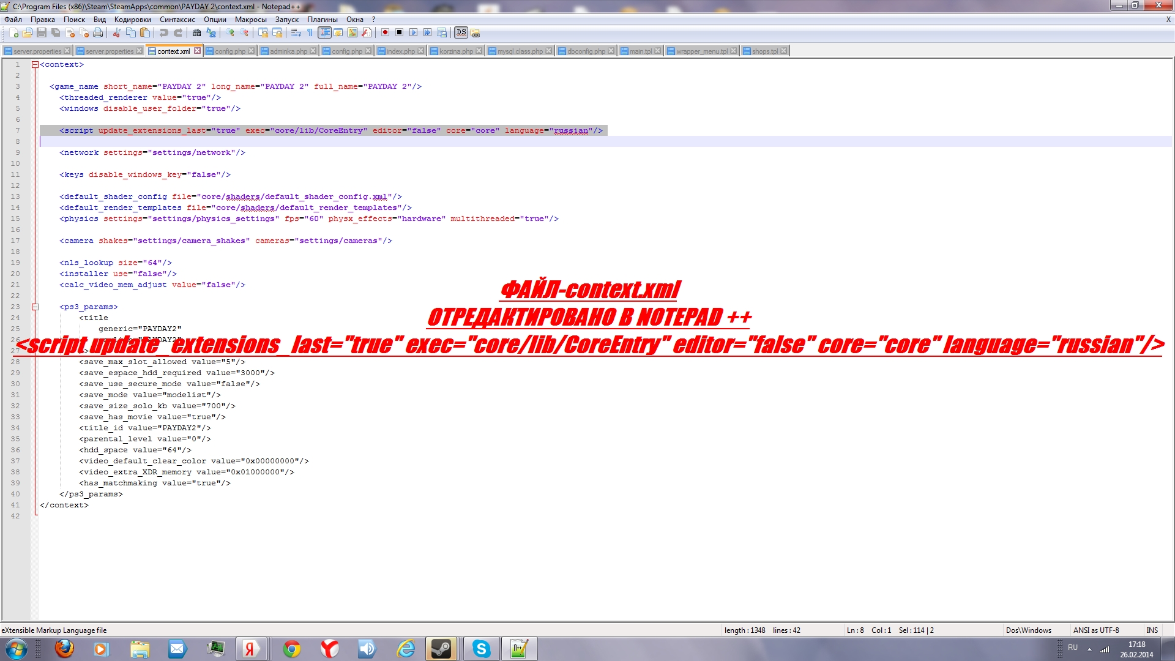Open Steam from the taskbar
The image size is (1175, 661).
pyautogui.click(x=441, y=649)
